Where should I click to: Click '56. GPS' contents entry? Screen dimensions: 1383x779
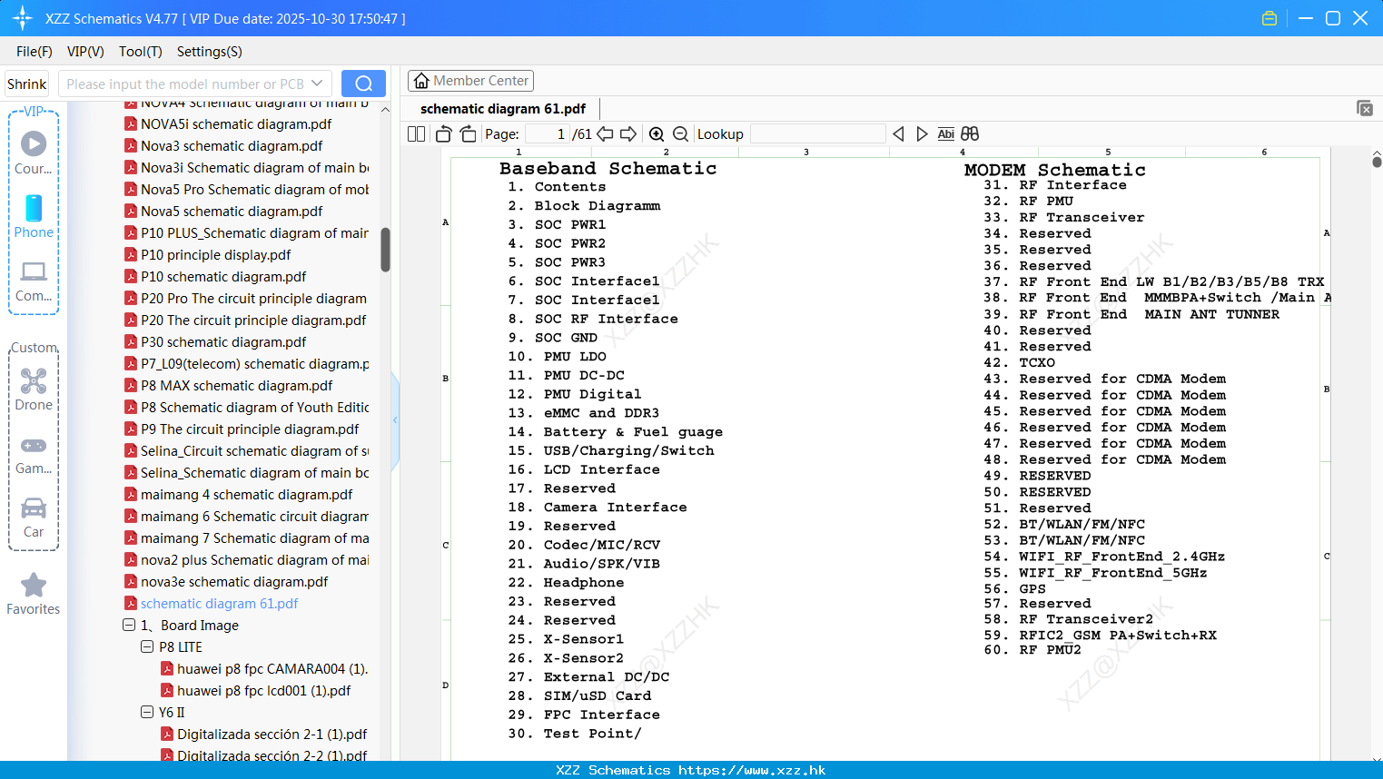[x=1014, y=589]
